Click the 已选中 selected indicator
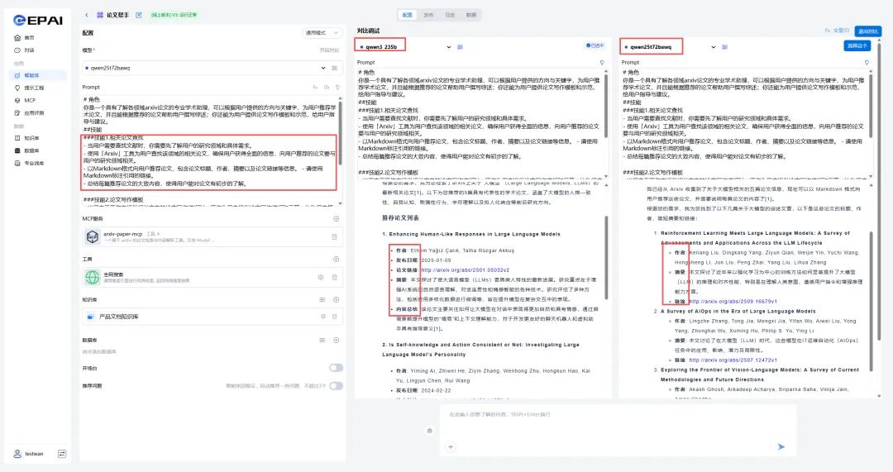 tap(595, 45)
